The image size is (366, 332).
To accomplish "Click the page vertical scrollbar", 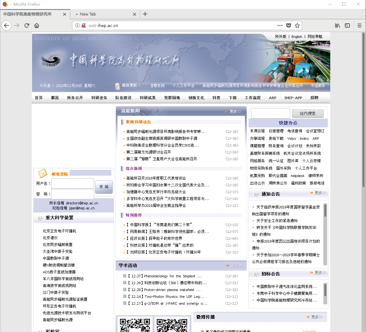I will pos(364,110).
